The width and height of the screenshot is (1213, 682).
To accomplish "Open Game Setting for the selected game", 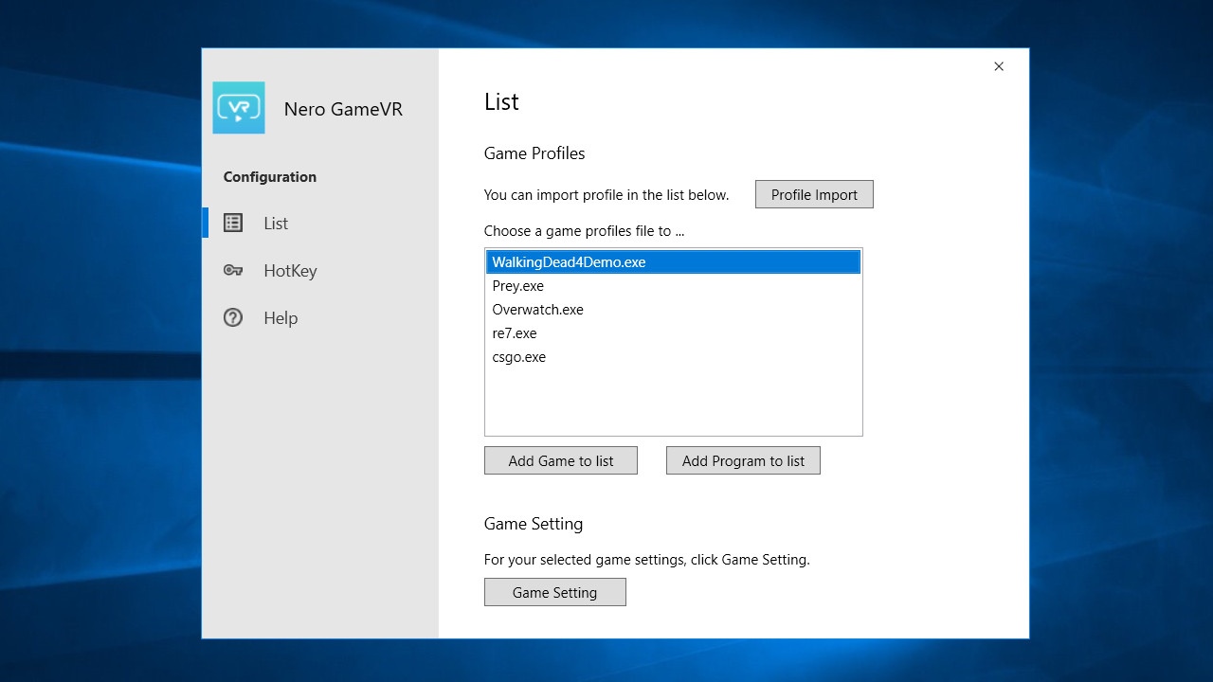I will (554, 592).
